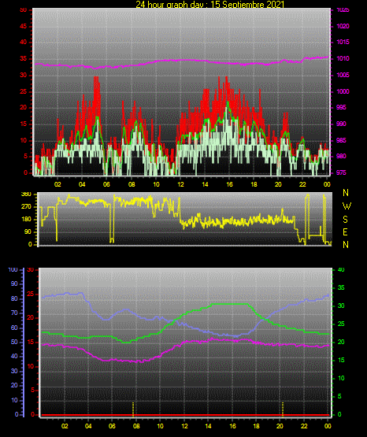The width and height of the screenshot is (367, 437).
Task: Click the yellow sunrise marker near 08
Action: coord(133,409)
